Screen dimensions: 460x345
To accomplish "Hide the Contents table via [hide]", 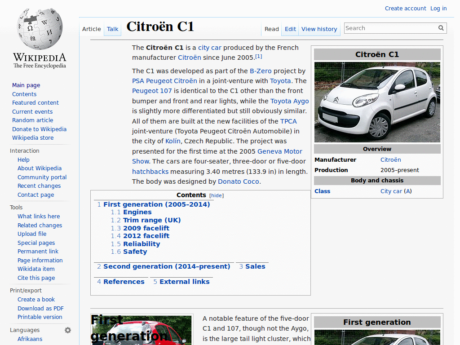I will pyautogui.click(x=217, y=195).
